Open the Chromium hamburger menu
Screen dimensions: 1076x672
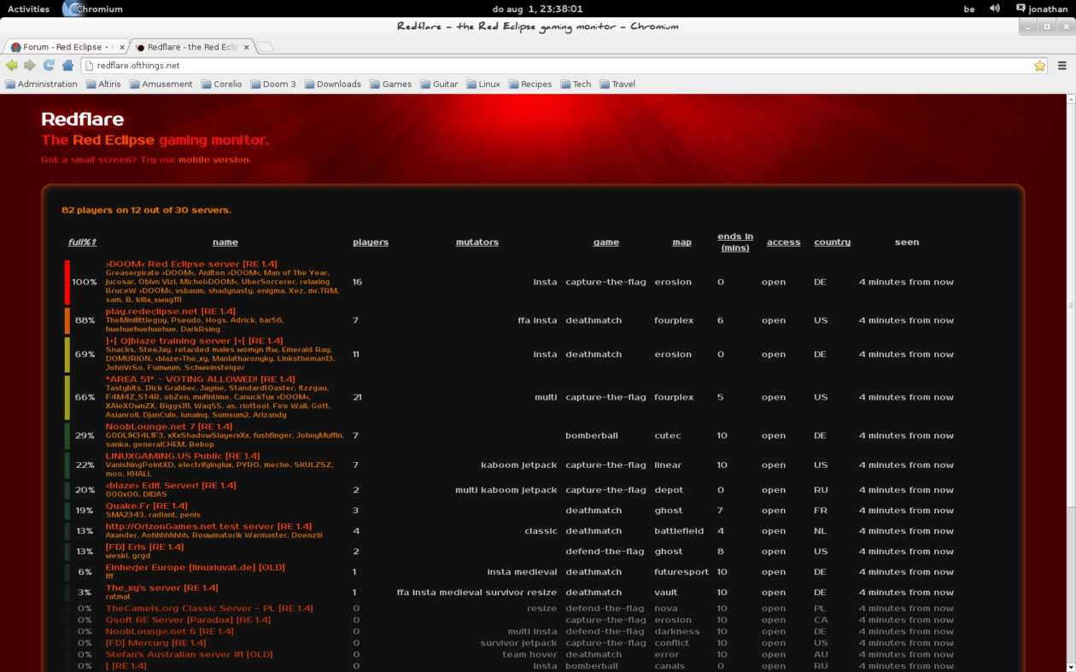coord(1062,66)
